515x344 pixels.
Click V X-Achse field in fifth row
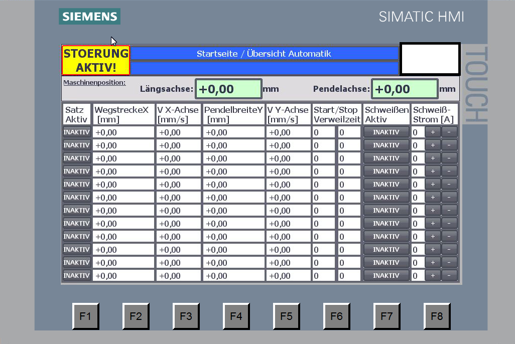point(178,184)
